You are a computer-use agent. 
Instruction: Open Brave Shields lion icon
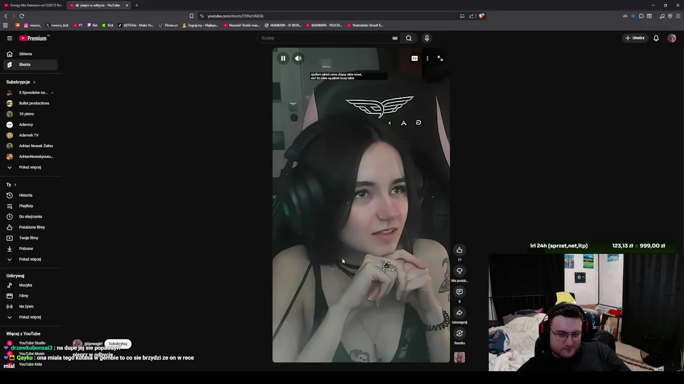(x=481, y=16)
